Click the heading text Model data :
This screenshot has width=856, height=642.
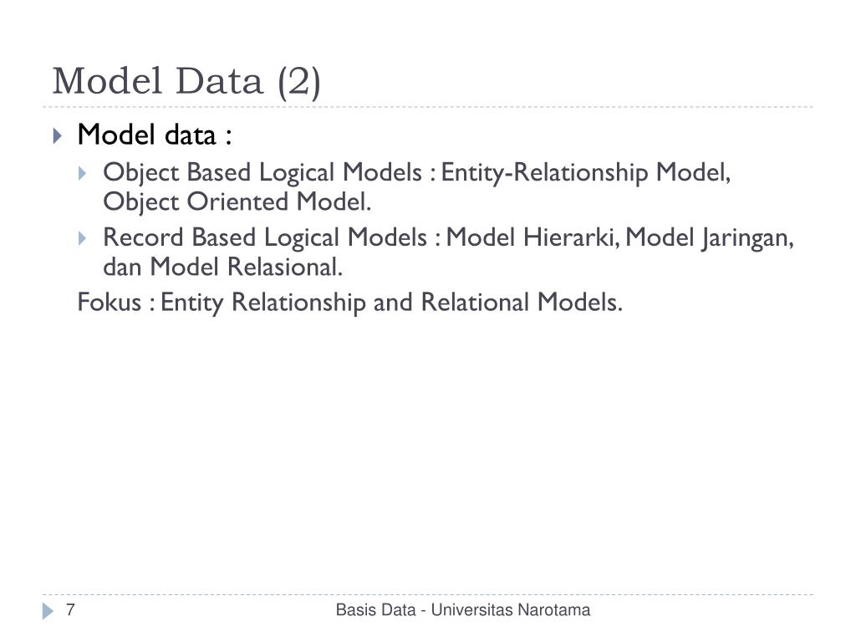[x=155, y=135]
